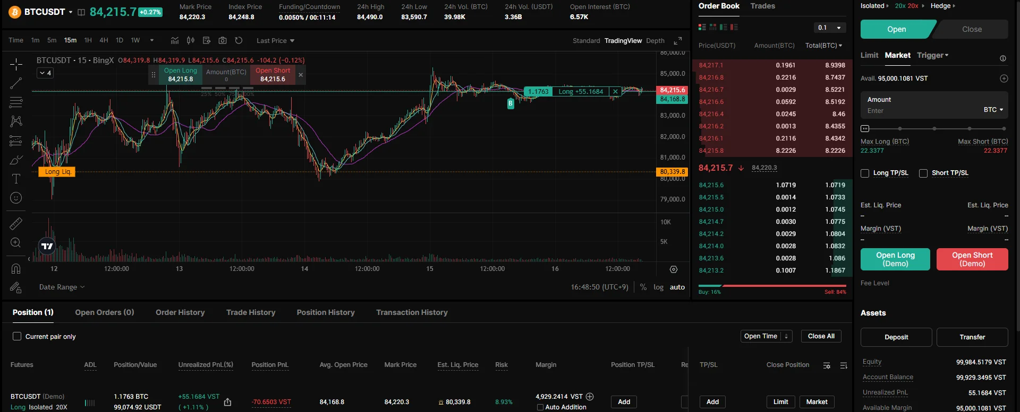
Task: Select the Limit order tab
Action: [x=869, y=55]
